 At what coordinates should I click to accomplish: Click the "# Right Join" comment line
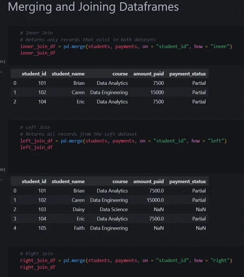click(x=36, y=254)
